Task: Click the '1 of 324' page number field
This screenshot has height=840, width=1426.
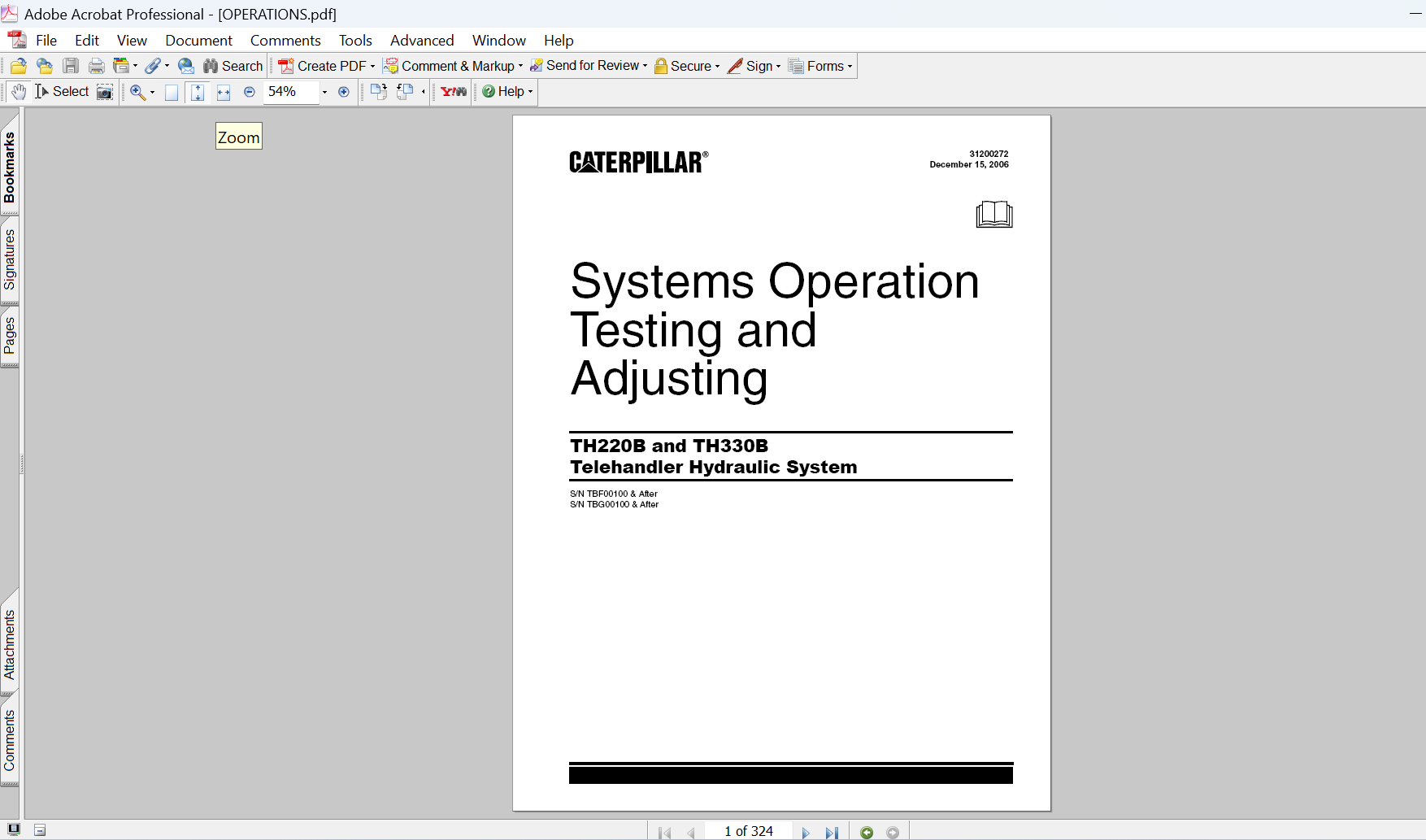Action: tap(749, 831)
